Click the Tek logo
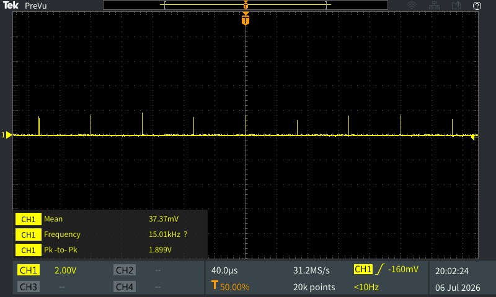The image size is (496, 297). 11,6
